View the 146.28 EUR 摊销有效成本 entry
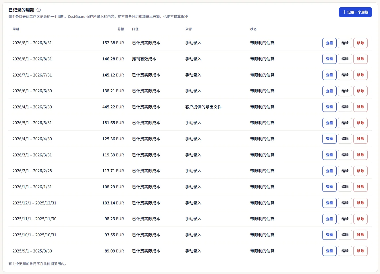This screenshot has width=380, height=274. tap(329, 59)
